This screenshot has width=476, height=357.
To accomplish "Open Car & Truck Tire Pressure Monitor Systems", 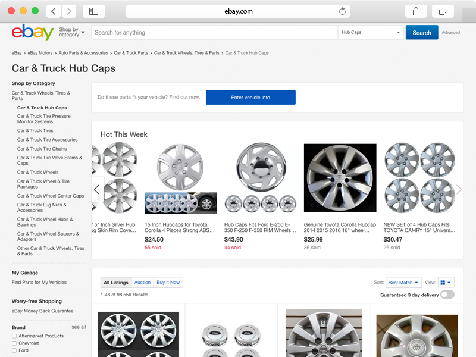I will pyautogui.click(x=43, y=118).
